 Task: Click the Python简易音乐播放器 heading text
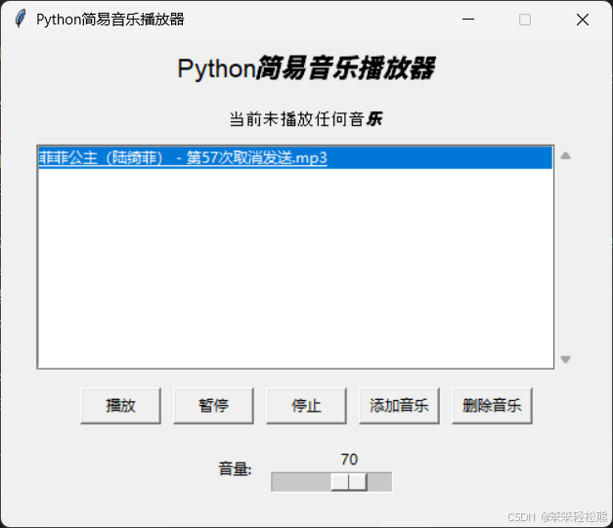pos(306,68)
